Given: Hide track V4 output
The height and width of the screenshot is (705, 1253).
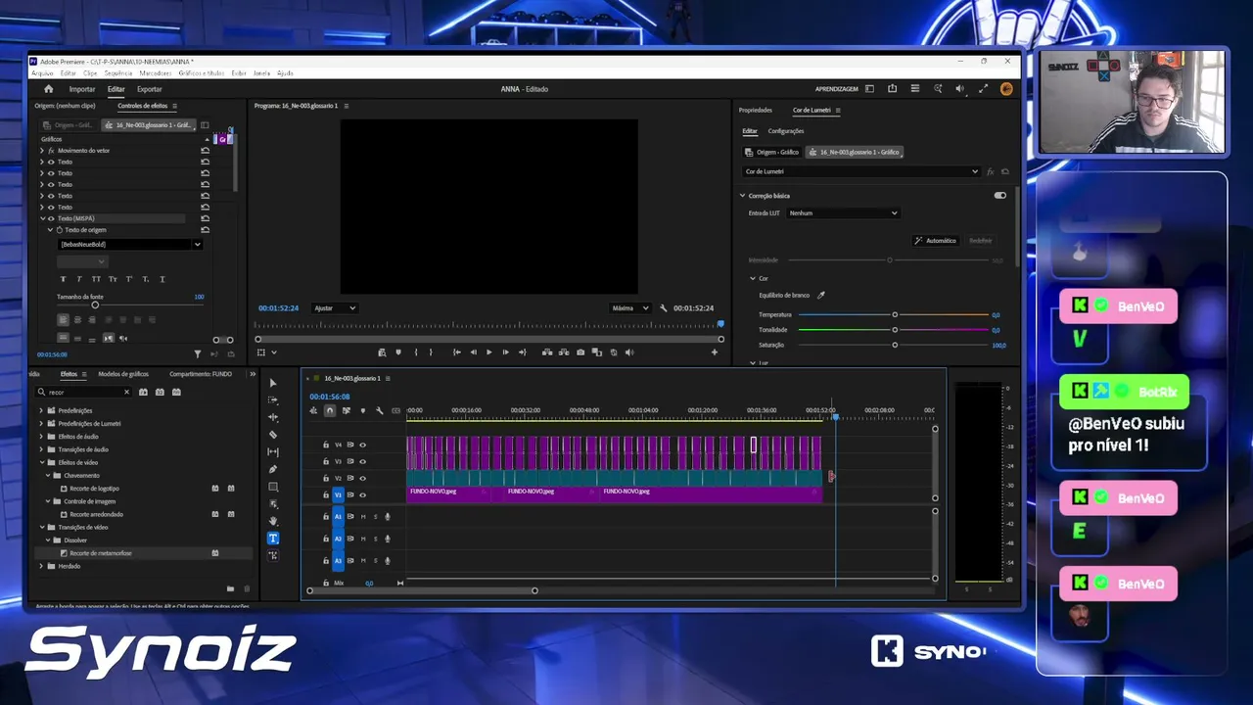Looking at the screenshot, I should 362,445.
